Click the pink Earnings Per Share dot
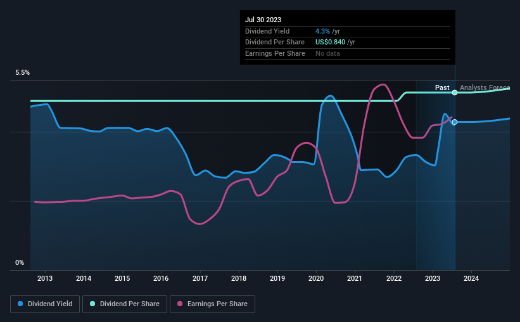This screenshot has width=520, height=322. [180, 304]
